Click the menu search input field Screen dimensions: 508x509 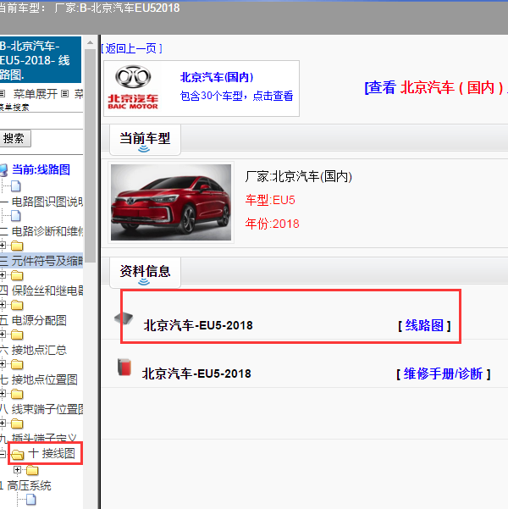click(41, 121)
